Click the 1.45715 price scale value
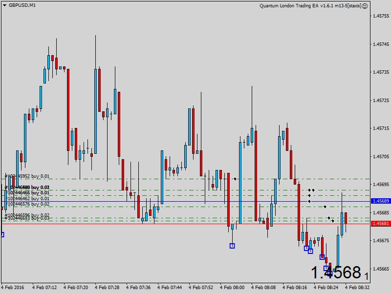This screenshot has width=391, height=293. coord(381,128)
